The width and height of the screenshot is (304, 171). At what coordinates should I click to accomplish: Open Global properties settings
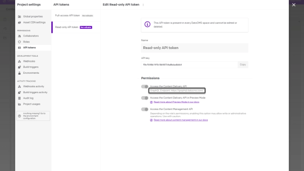33,16
